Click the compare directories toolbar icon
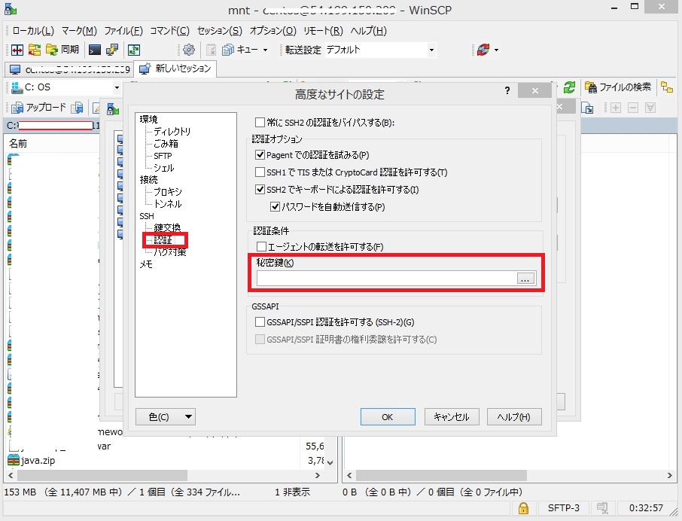Screen dimensions: 682x521 [x=17, y=50]
